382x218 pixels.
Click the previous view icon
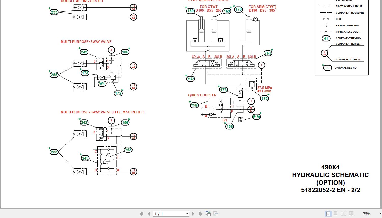pos(208,214)
